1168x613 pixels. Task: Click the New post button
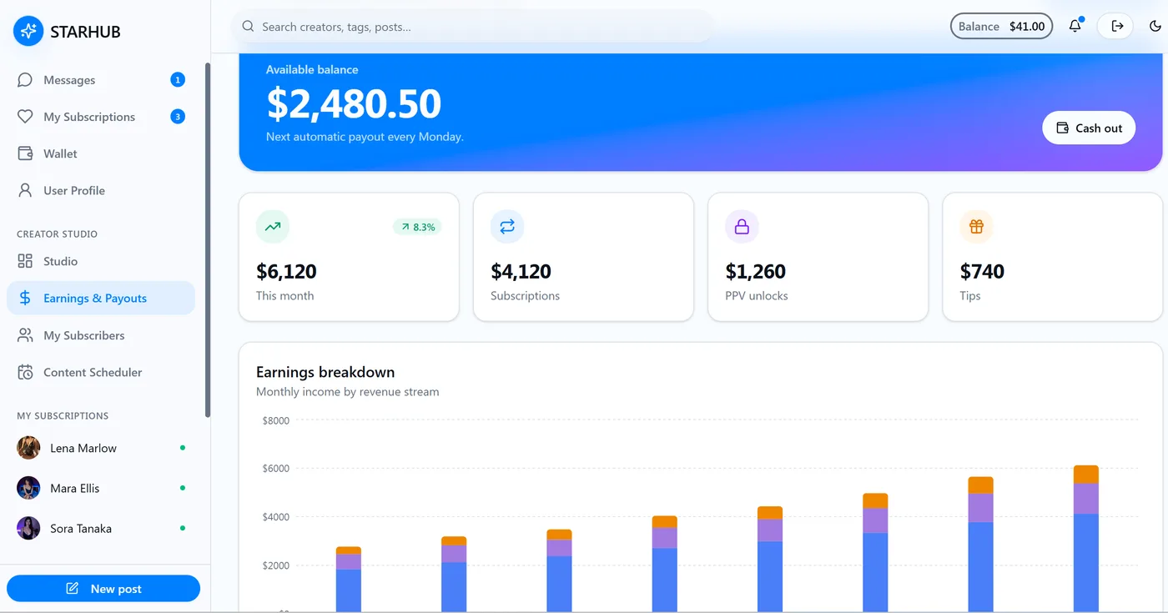pyautogui.click(x=103, y=589)
